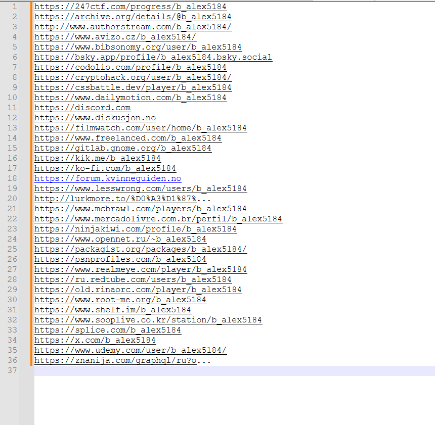435x425 pixels.
Task: Click the discord.com link
Action: tap(82, 108)
